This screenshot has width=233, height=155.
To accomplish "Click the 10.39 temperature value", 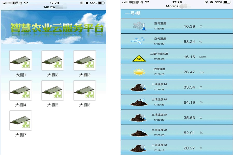I will point(190,26).
